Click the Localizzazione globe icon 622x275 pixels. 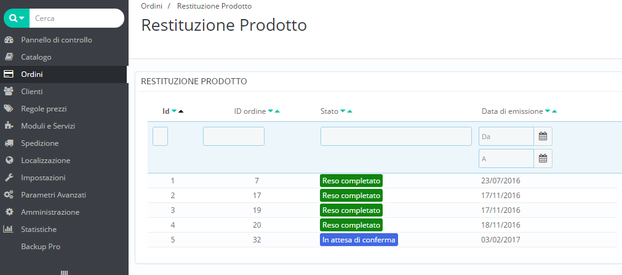[x=9, y=161]
